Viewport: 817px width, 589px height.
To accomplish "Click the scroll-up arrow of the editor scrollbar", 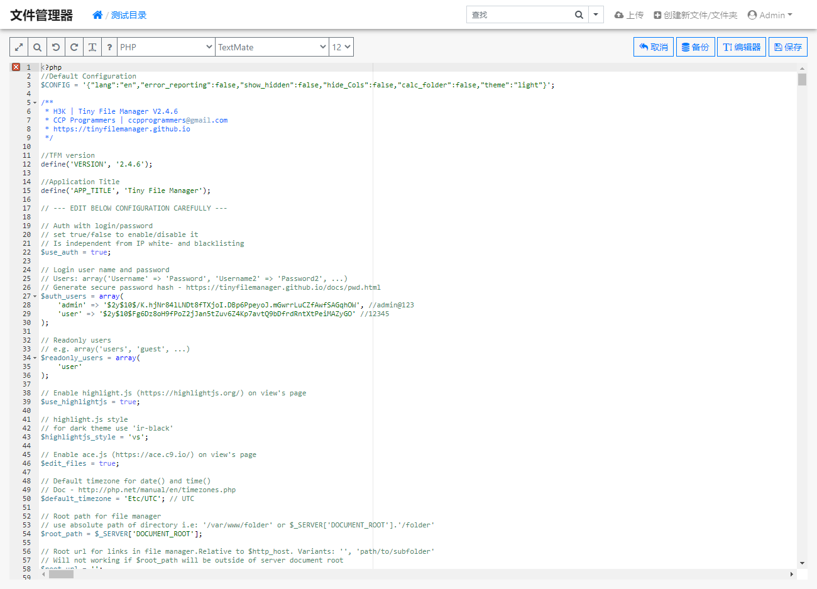I will pos(802,68).
